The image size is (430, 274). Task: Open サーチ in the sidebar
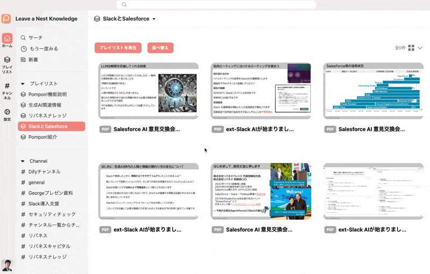click(35, 38)
